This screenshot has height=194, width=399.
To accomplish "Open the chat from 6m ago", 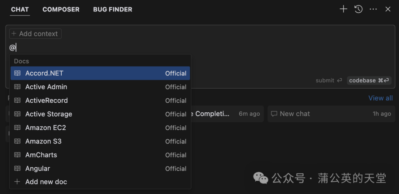I will click(x=228, y=114).
